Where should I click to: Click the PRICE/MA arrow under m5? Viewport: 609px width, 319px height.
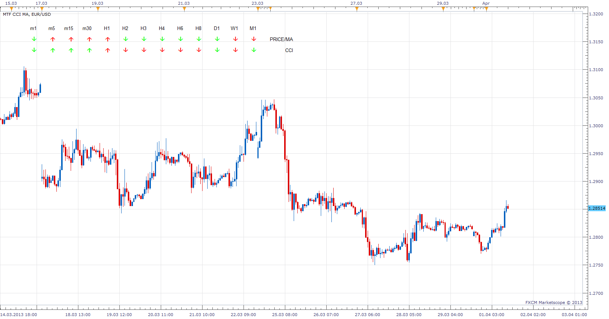tap(53, 39)
